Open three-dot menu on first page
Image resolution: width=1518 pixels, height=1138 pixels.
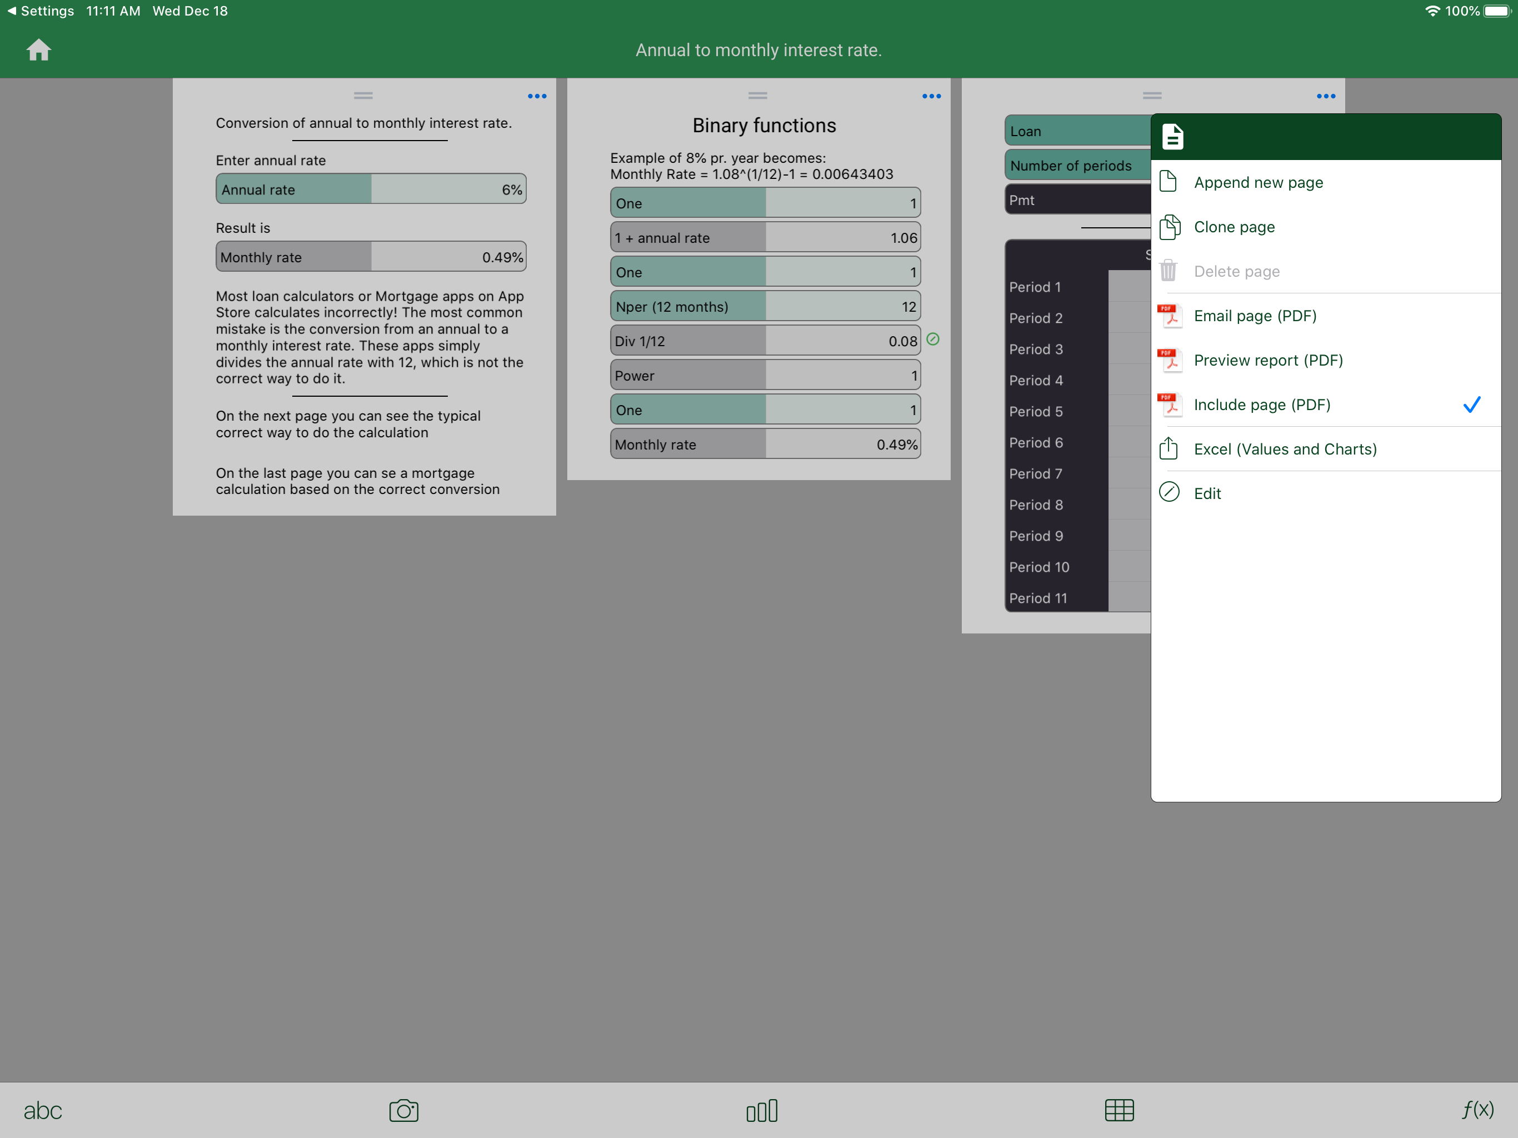tap(537, 96)
